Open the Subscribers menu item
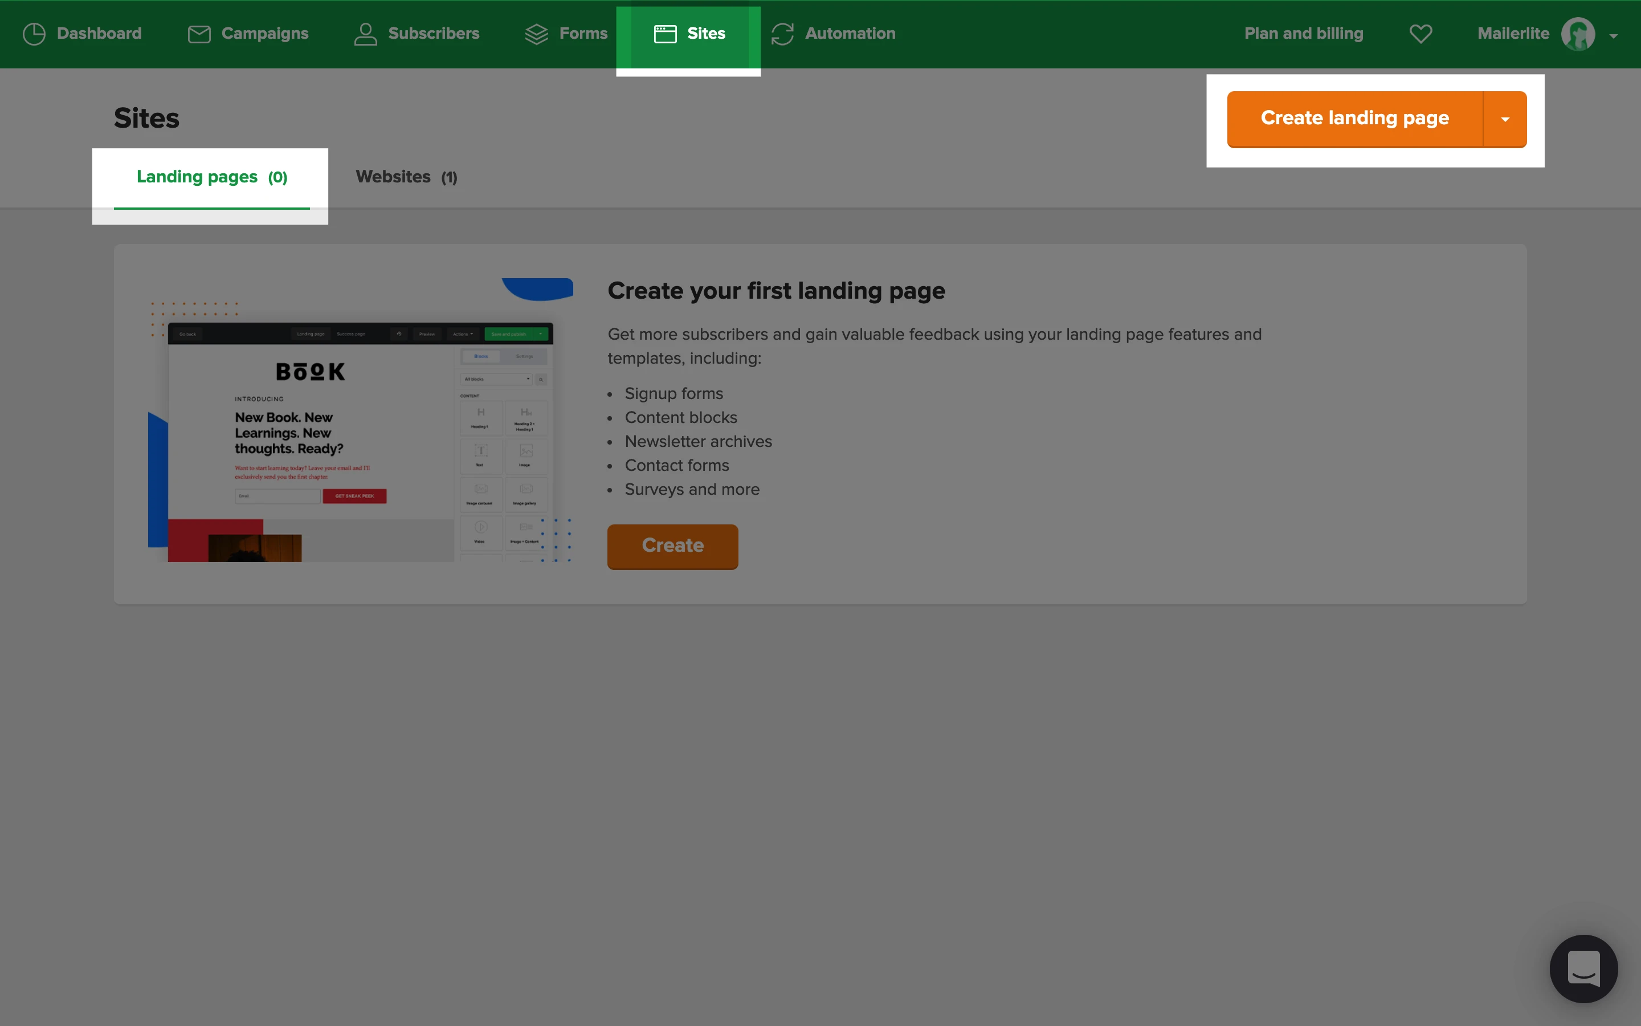The height and width of the screenshot is (1026, 1641). pos(433,34)
